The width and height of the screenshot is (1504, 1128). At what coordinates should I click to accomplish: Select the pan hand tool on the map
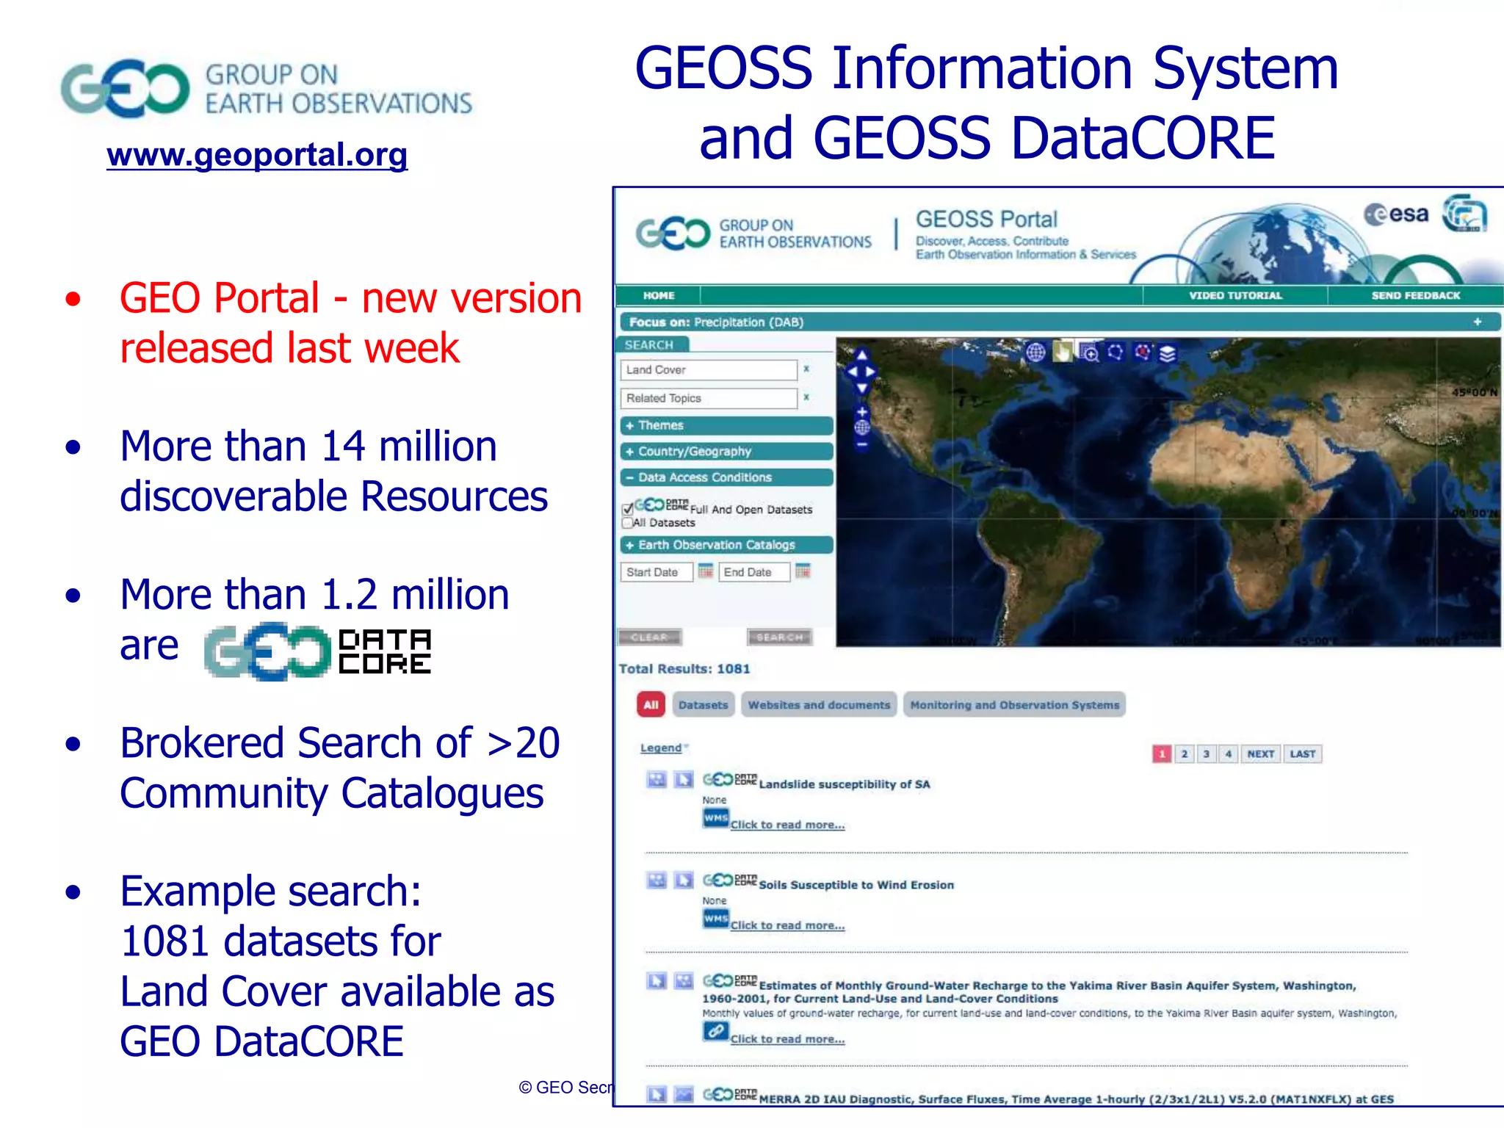(1063, 352)
